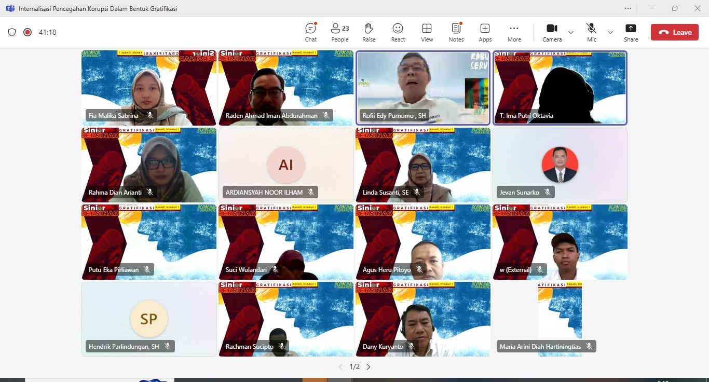
Task: Open the Apps panel
Action: 485,32
